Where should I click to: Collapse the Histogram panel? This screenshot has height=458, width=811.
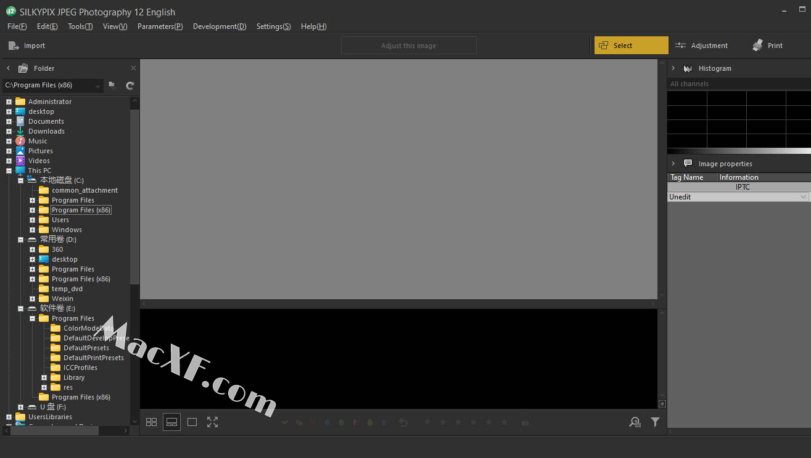(x=673, y=68)
